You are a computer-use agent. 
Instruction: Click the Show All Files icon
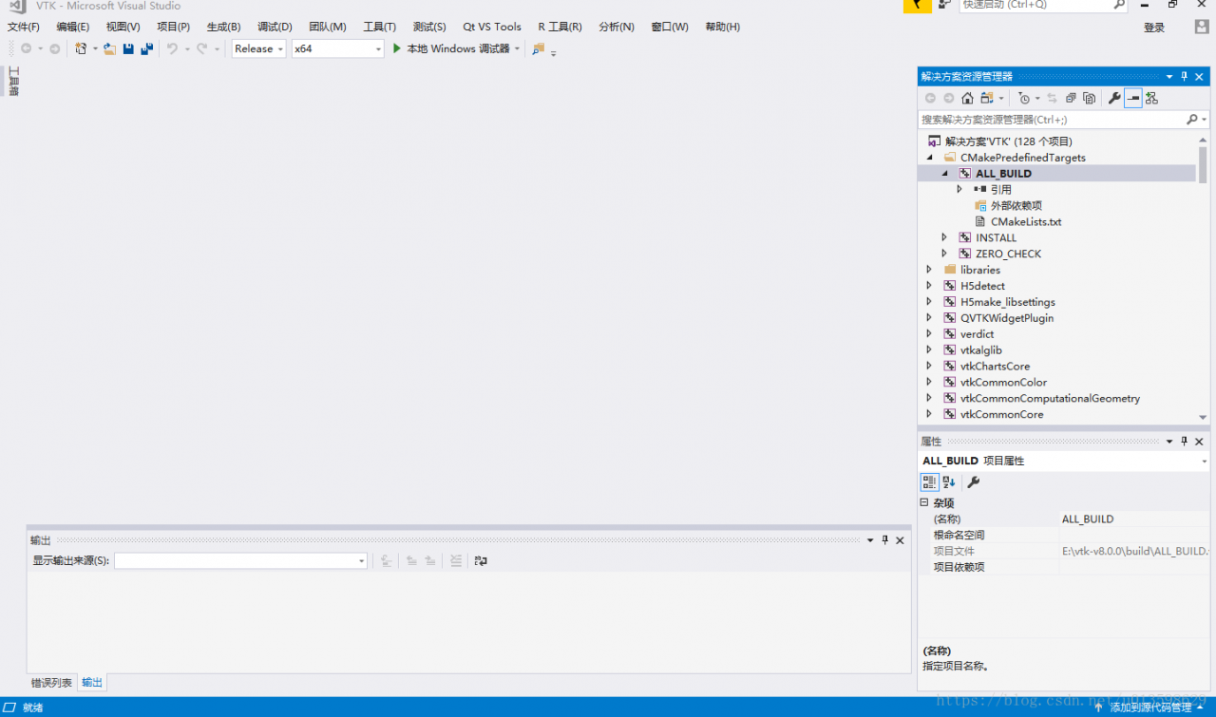coord(1090,98)
